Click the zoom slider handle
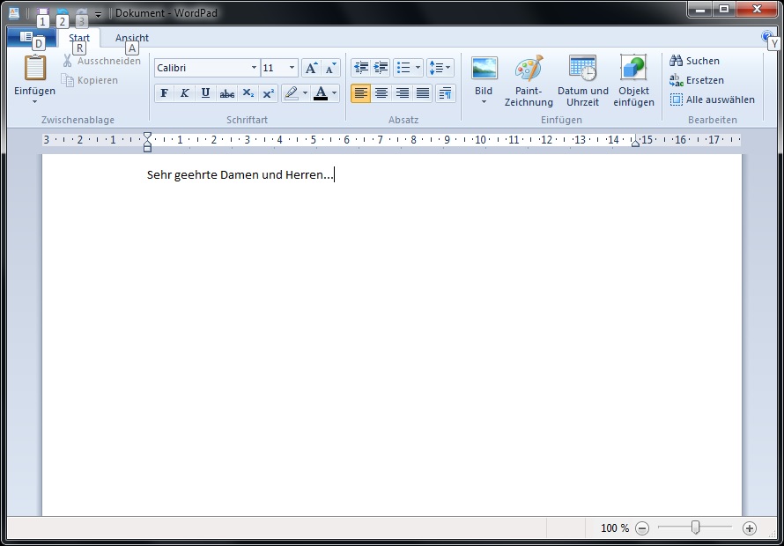This screenshot has height=546, width=784. [x=695, y=528]
